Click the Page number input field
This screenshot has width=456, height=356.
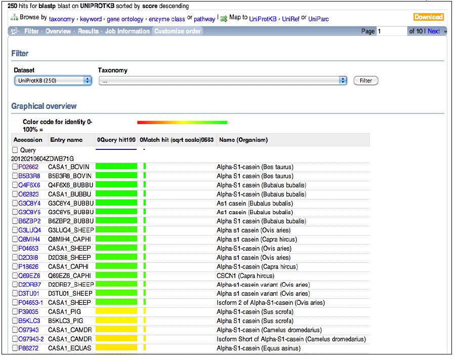pyautogui.click(x=391, y=31)
